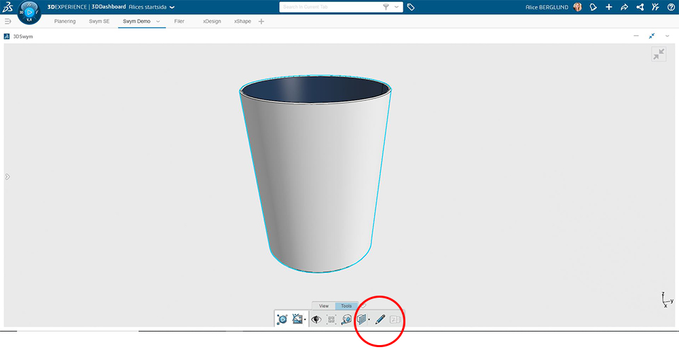Activate the section cut tool
Viewport: 679px width, 358px height.
(362, 319)
